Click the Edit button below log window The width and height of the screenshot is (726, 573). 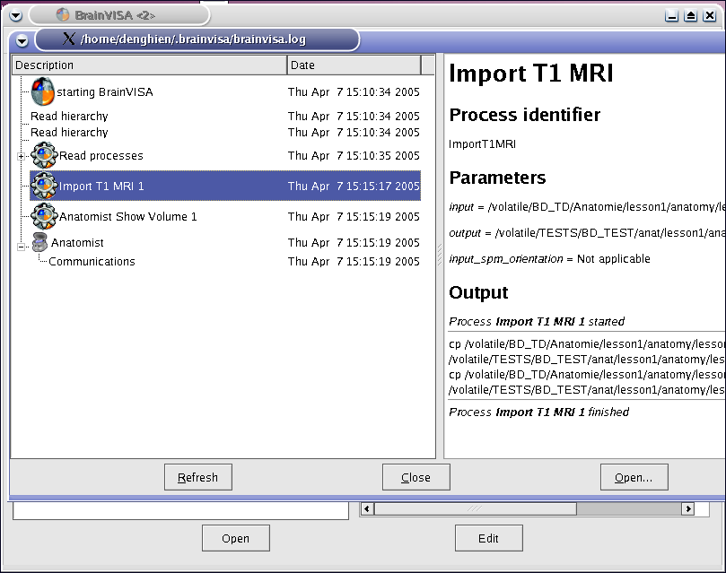(488, 538)
